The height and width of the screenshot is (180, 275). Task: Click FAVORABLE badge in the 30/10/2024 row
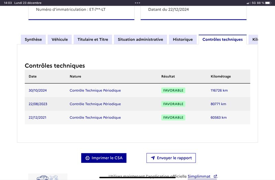173,91
